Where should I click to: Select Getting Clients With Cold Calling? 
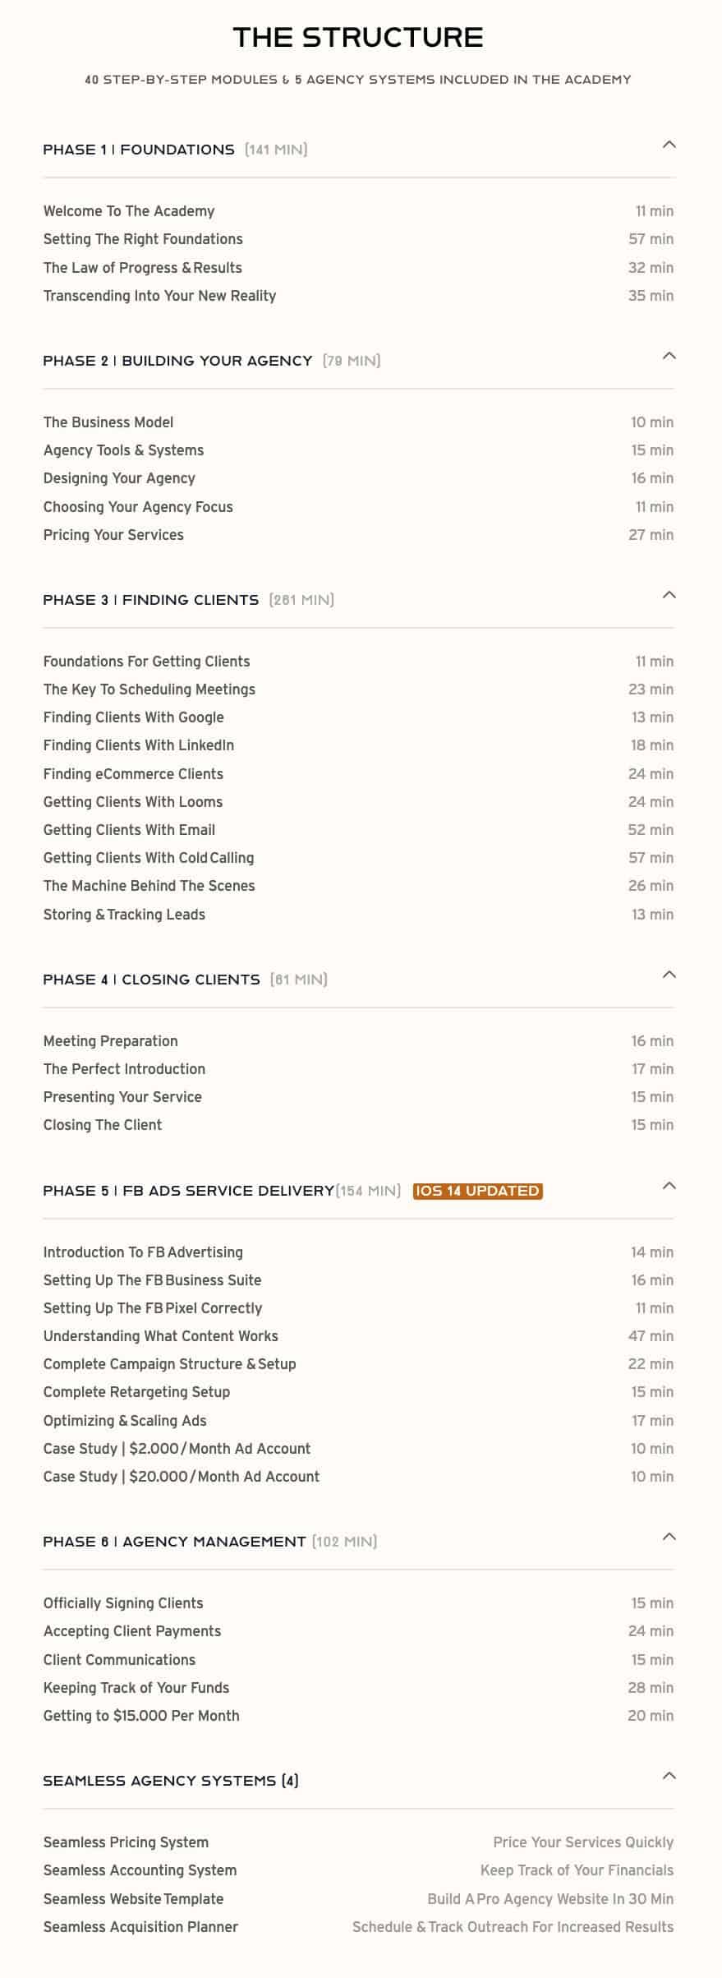point(149,858)
